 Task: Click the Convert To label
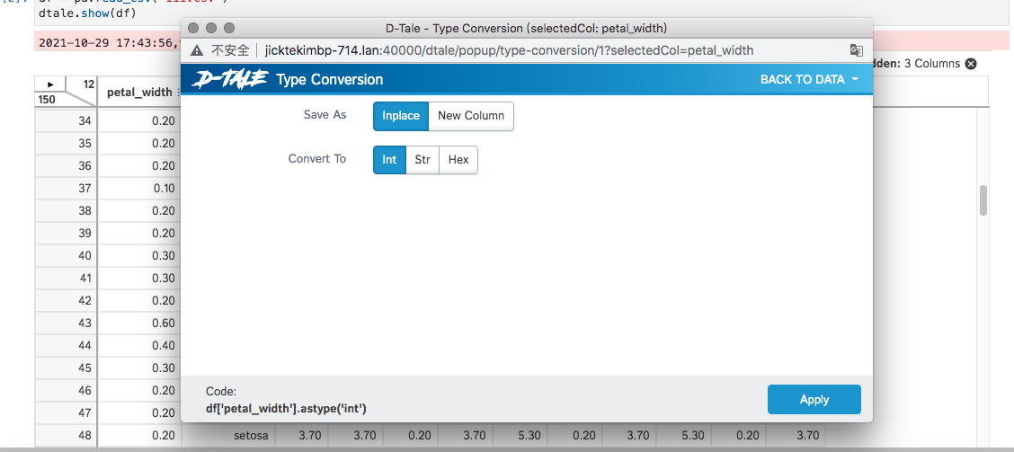click(316, 158)
